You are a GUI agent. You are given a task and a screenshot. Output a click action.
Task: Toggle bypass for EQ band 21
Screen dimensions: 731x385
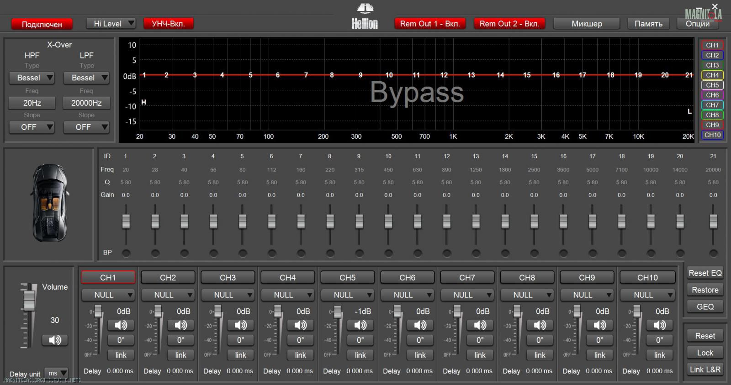[x=713, y=253]
